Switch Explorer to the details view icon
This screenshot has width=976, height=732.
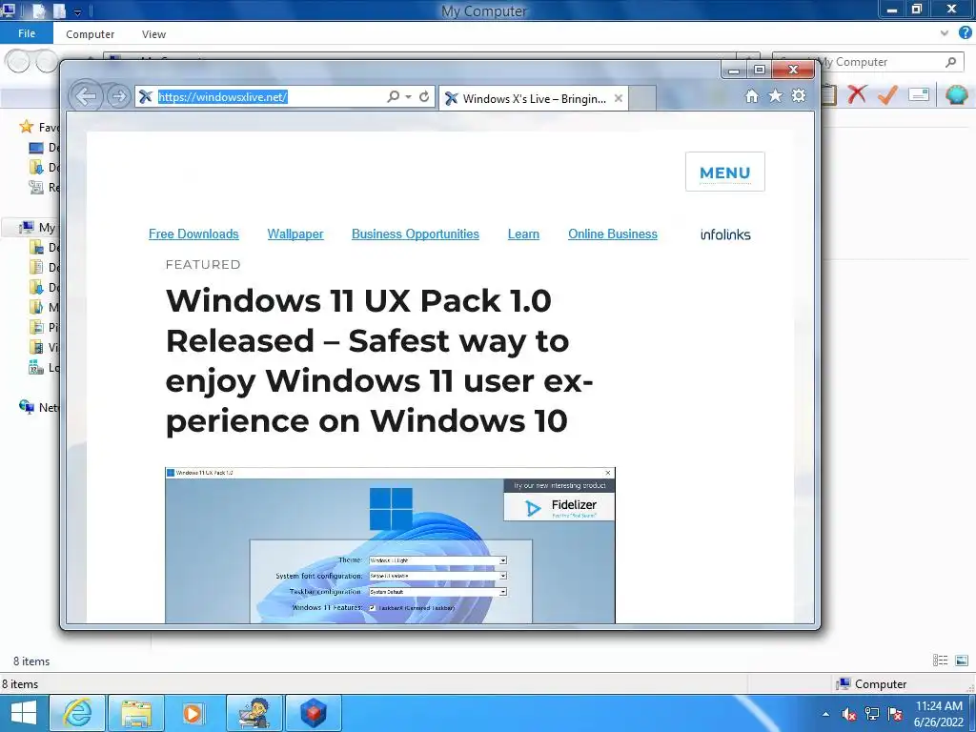point(940,661)
